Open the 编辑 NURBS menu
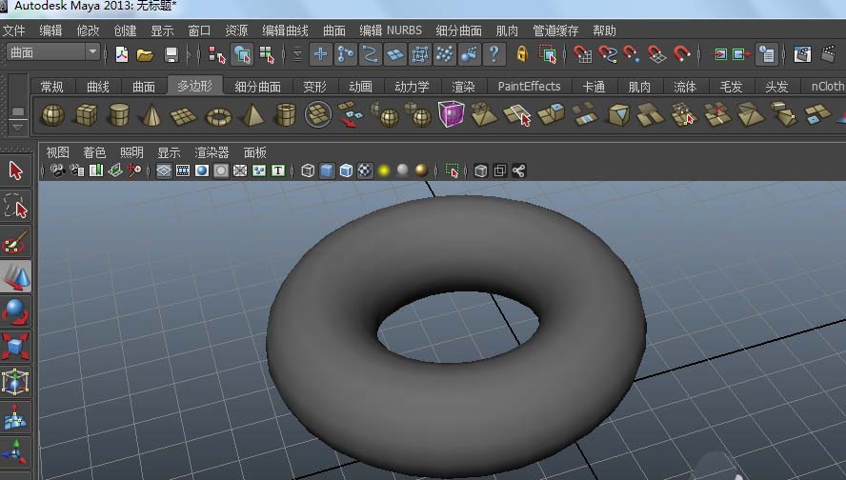 [391, 30]
